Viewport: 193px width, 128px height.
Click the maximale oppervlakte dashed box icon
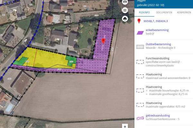tap(140, 105)
